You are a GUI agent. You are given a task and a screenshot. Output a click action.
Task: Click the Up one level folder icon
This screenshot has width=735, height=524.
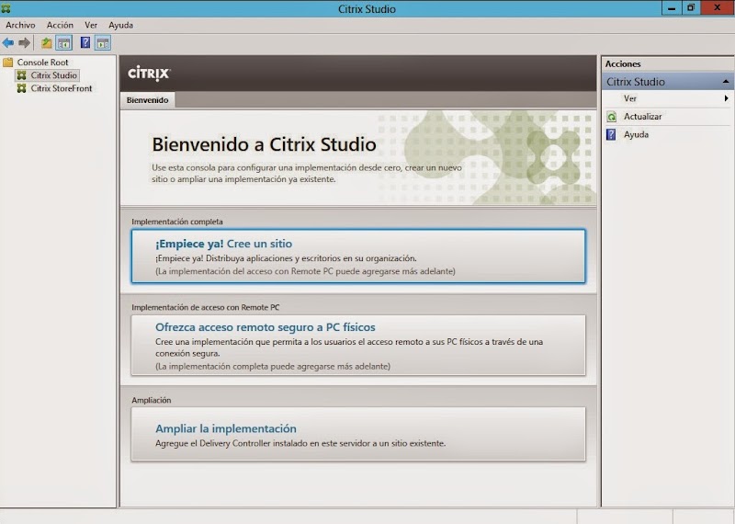47,43
